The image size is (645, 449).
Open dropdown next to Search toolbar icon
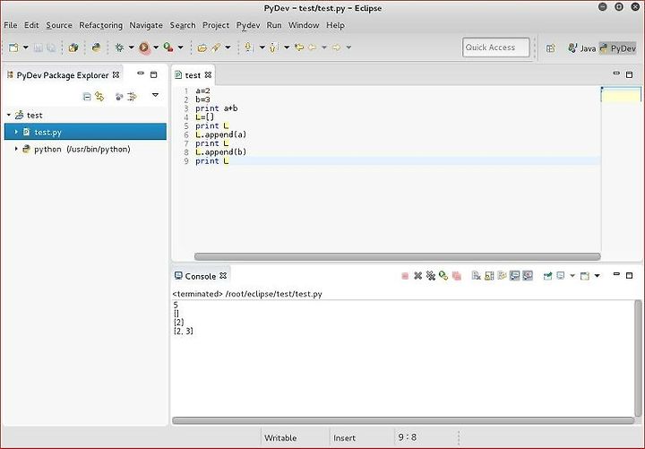coord(228,47)
